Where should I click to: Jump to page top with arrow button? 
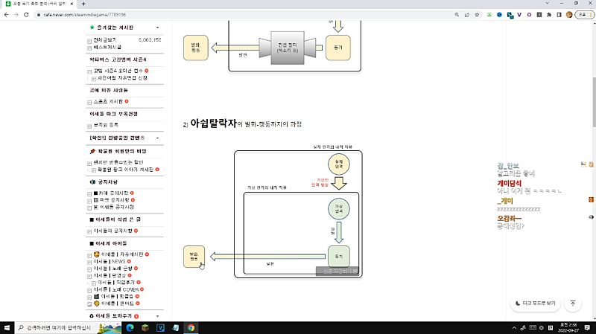pyautogui.click(x=573, y=304)
